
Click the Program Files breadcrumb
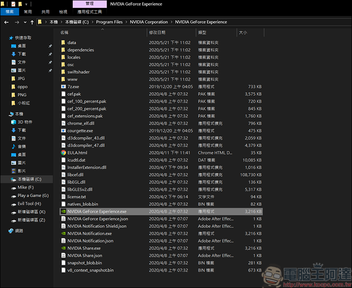pos(109,22)
